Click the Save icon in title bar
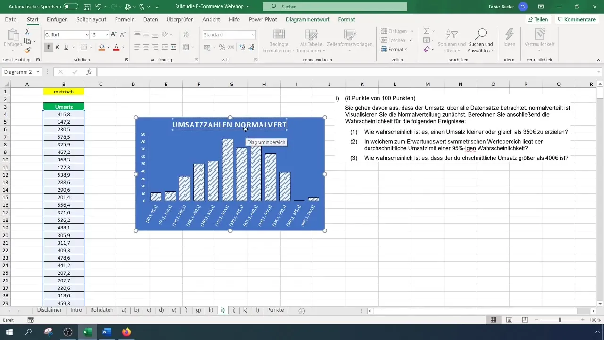This screenshot has width=604, height=340. pos(87,7)
